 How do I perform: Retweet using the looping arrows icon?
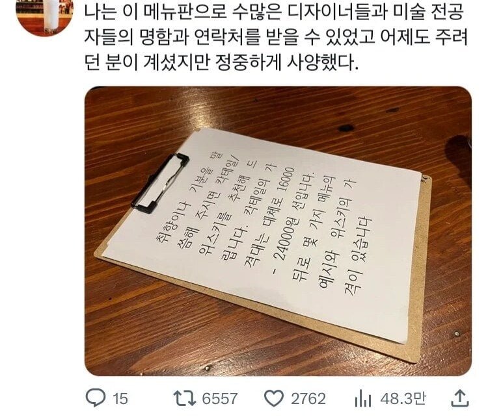[184, 399]
